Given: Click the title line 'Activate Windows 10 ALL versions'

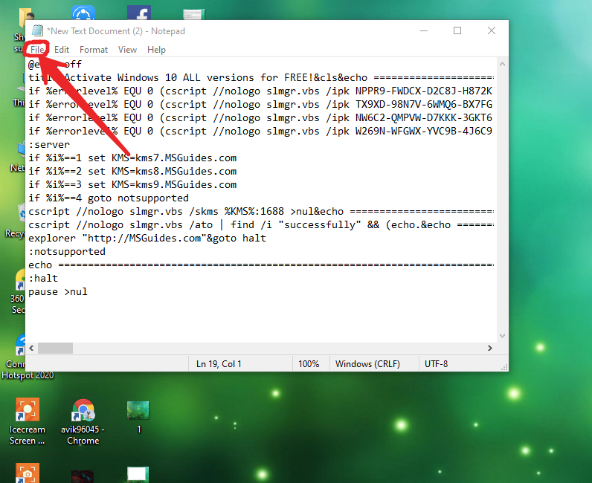Looking at the screenshot, I should click(x=260, y=77).
